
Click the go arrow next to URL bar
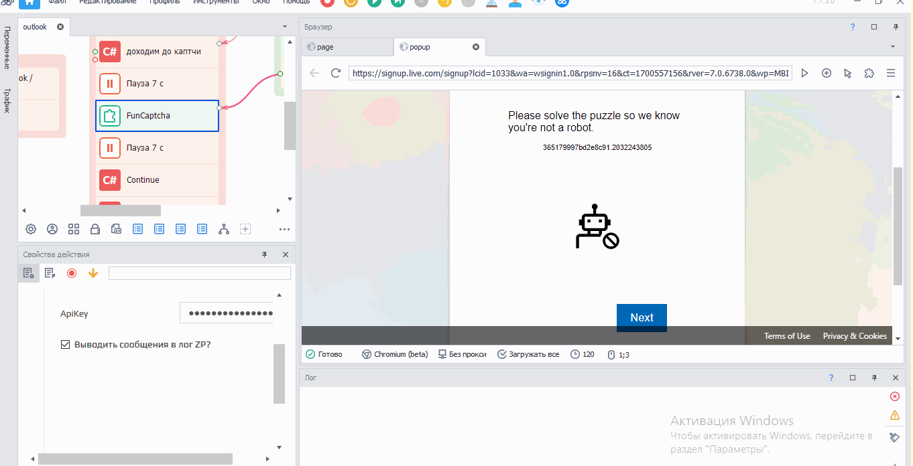805,73
